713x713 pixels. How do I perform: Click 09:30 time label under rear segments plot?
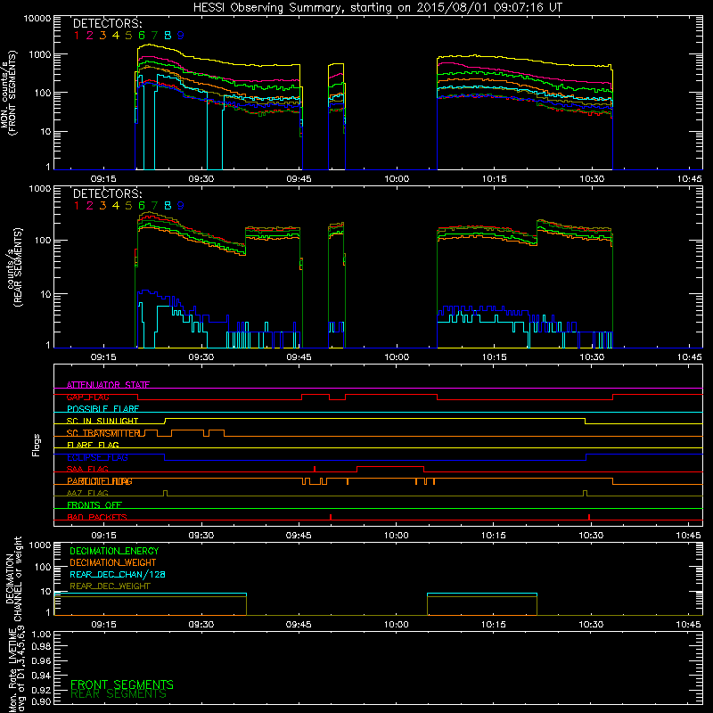(x=201, y=357)
